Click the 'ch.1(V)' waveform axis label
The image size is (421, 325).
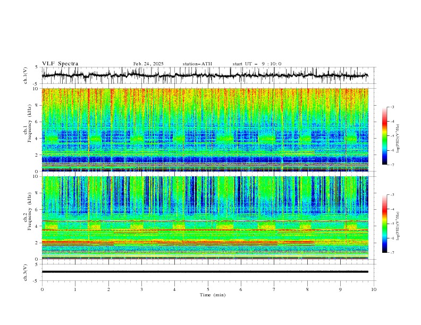point(26,75)
